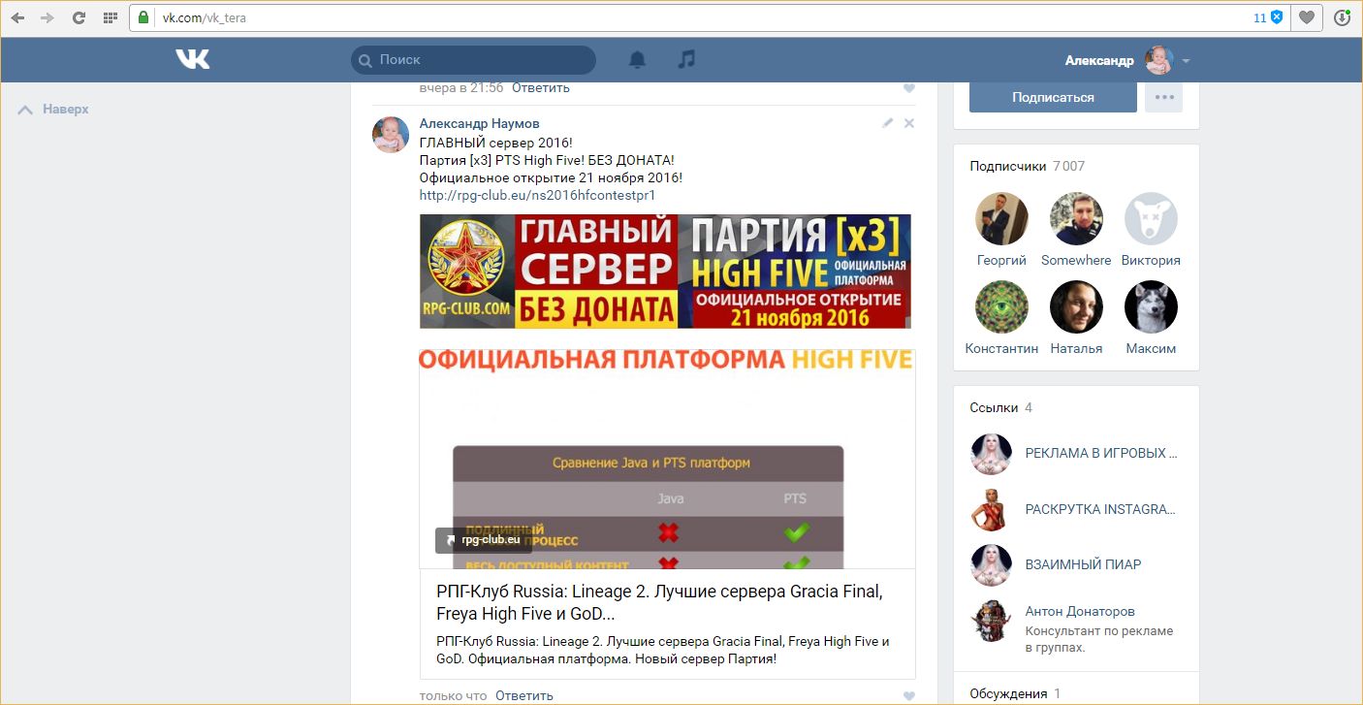Viewport: 1363px width, 705px height.
Task: Click the Максим name link
Action: click(1151, 348)
